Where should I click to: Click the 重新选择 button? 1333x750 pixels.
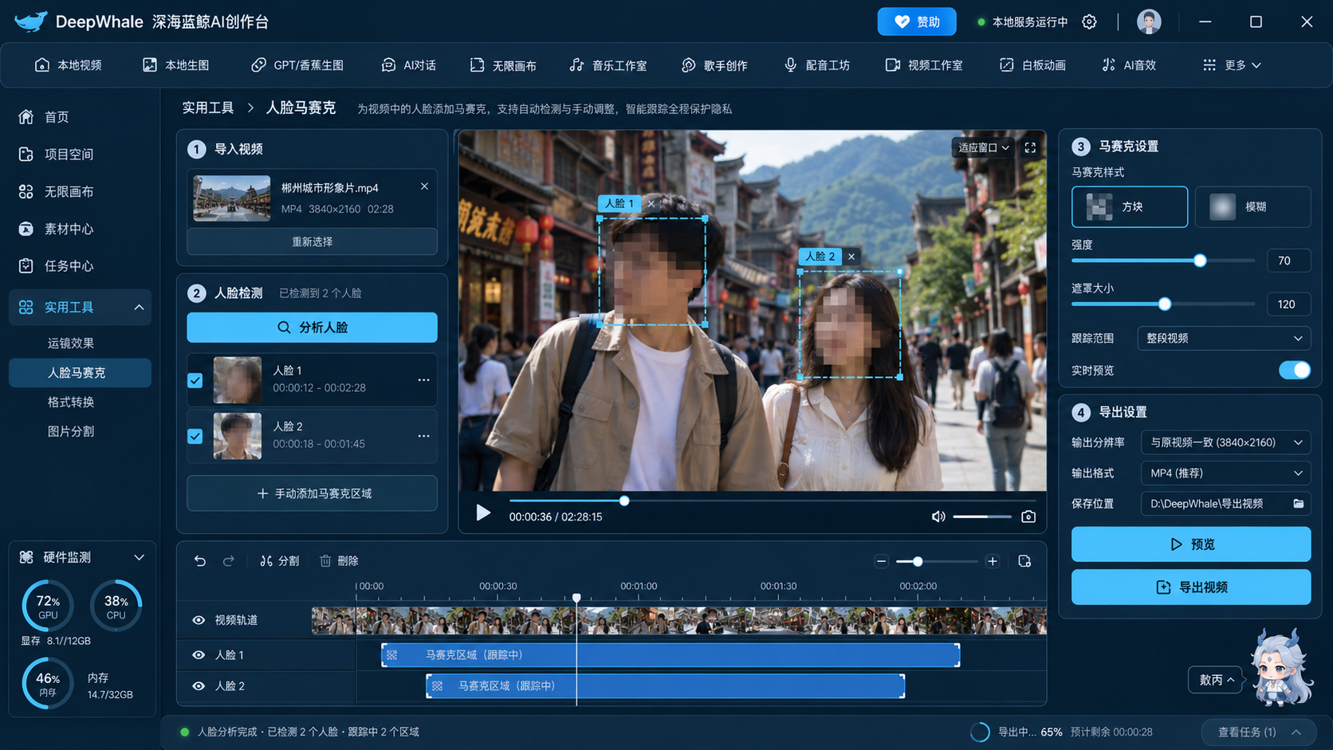click(x=312, y=241)
